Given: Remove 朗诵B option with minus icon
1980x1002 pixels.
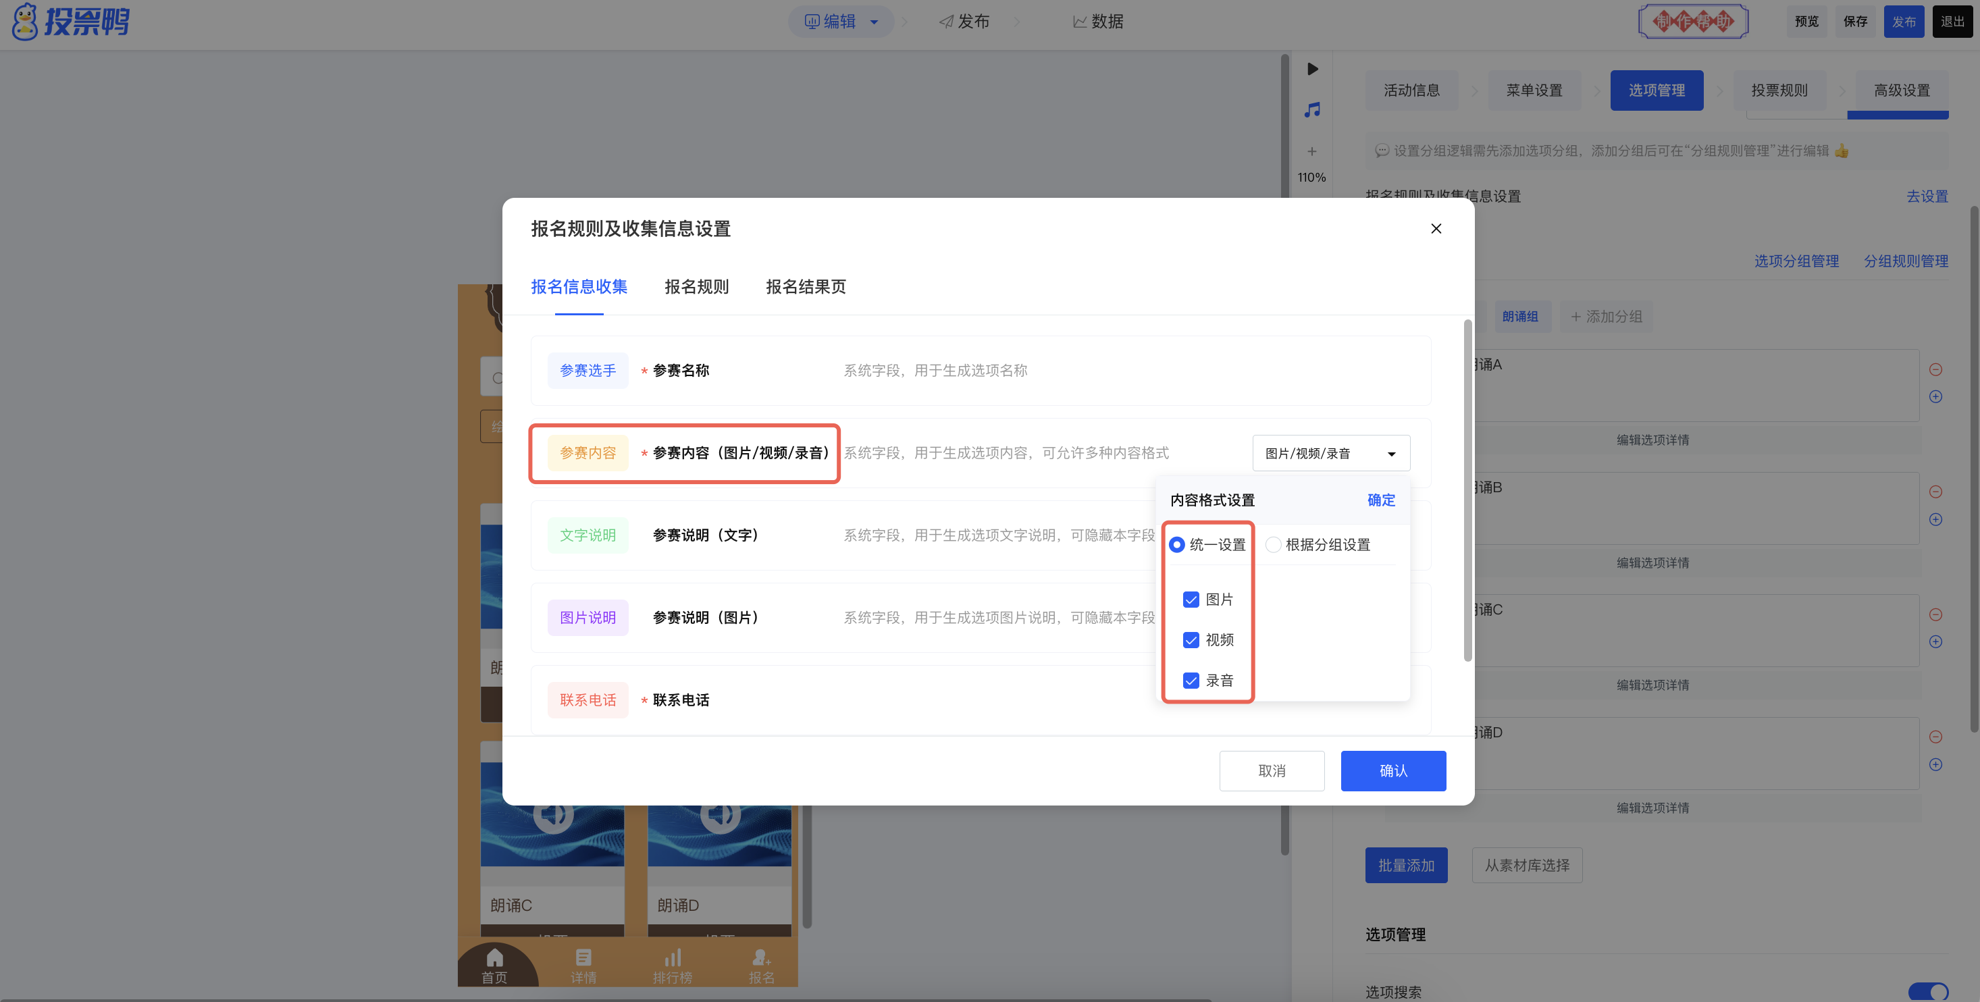Looking at the screenshot, I should click(1935, 492).
